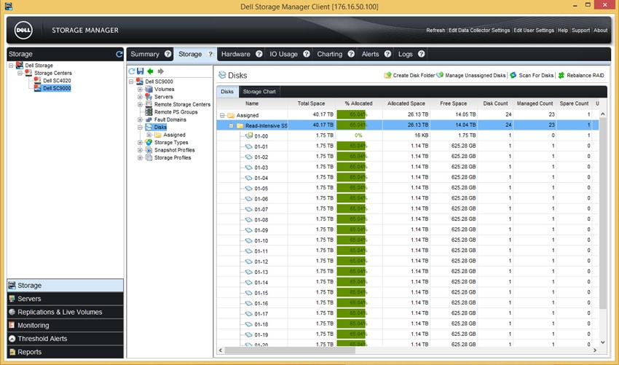Click the % Allocated bar for Assigned row
Screen dimensions: 619x365
point(351,115)
